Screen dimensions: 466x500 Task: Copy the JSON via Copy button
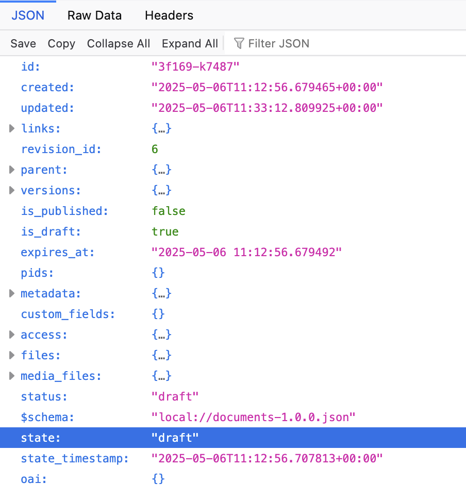[x=61, y=44]
